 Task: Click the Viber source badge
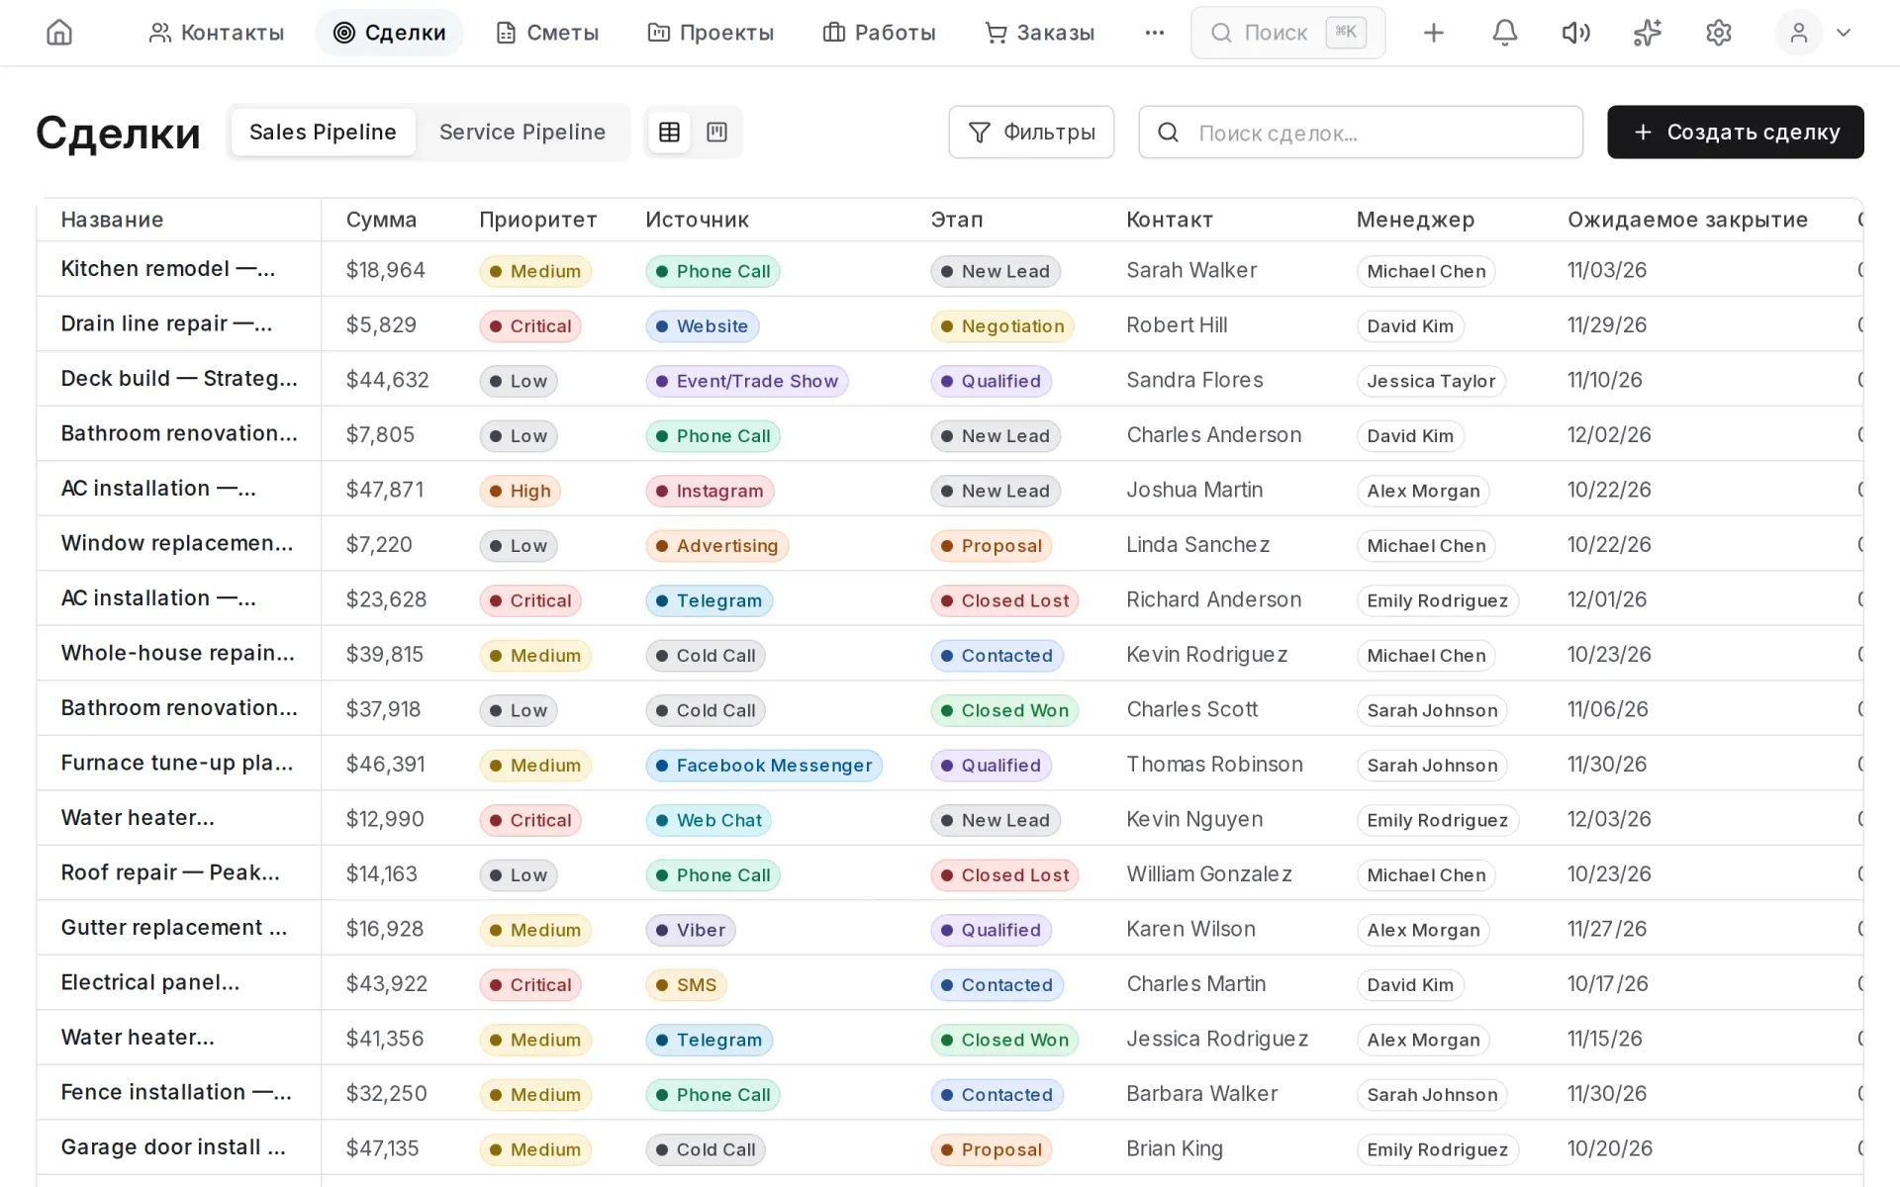pyautogui.click(x=691, y=930)
